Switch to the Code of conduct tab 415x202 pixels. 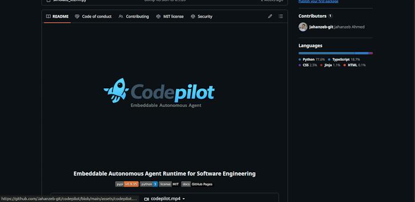93,17
